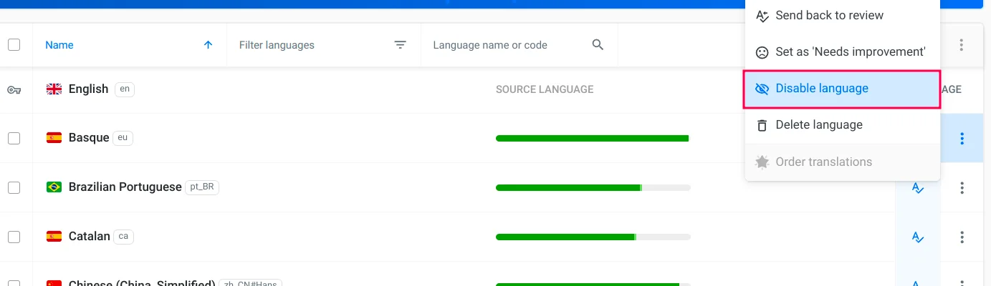991x286 pixels.
Task: Choose Delete language from menu
Action: pyautogui.click(x=818, y=125)
